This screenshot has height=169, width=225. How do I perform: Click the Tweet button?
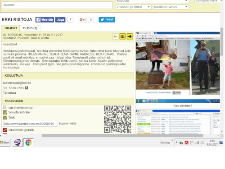[x=107, y=19]
